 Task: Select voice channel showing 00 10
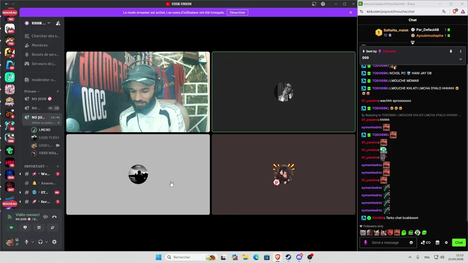coord(42,108)
